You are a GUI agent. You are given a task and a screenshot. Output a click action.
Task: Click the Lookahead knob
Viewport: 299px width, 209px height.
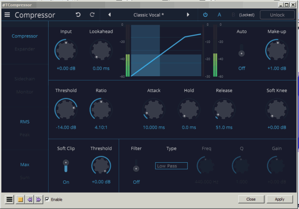pyautogui.click(x=101, y=50)
